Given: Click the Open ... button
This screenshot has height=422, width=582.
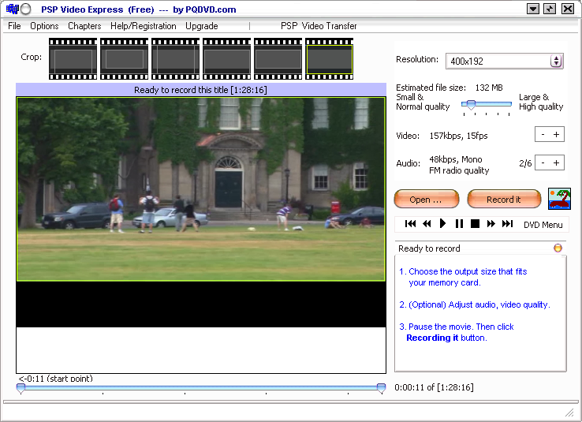Looking at the screenshot, I should click(x=427, y=200).
